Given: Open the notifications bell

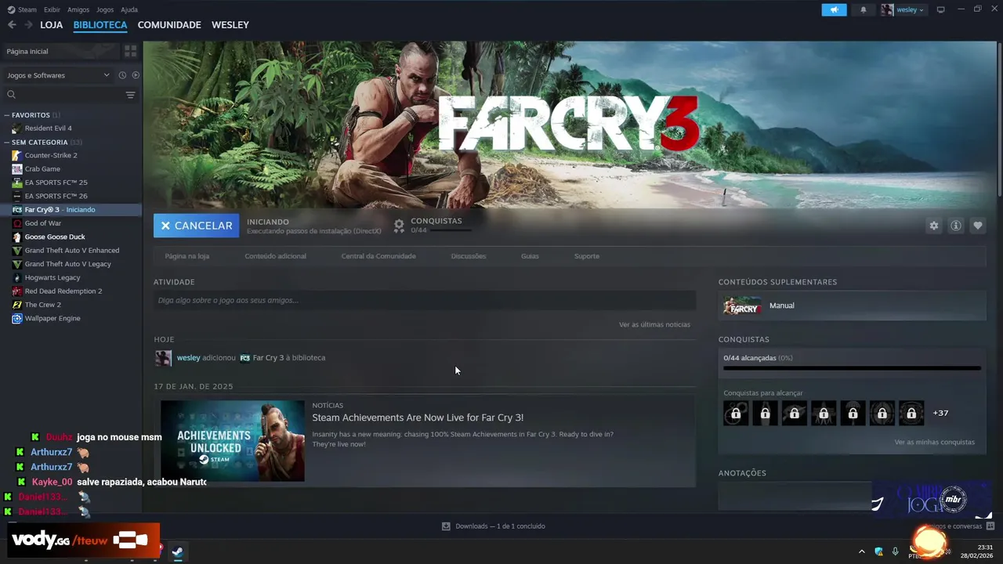Looking at the screenshot, I should [x=864, y=9].
